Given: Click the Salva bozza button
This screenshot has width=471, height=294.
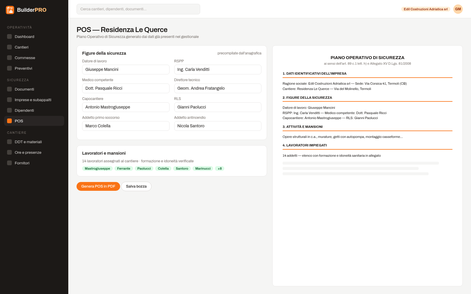Looking at the screenshot, I should pos(136,186).
